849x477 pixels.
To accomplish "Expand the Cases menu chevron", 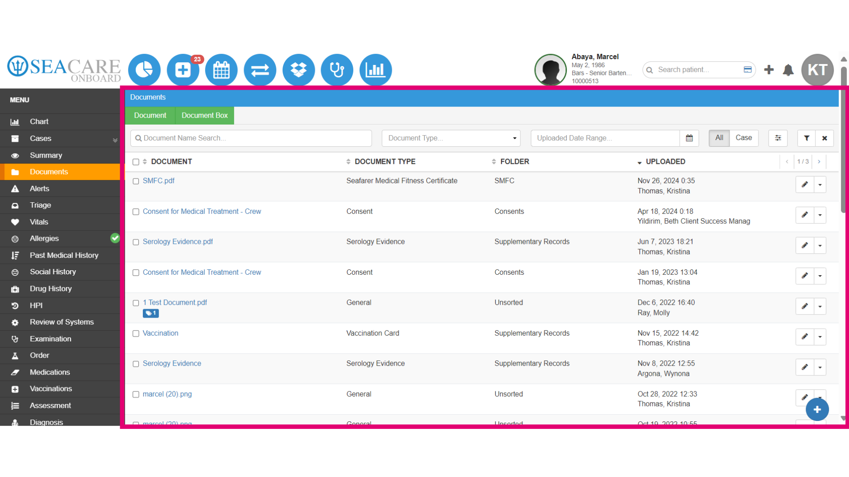I will 115,140.
